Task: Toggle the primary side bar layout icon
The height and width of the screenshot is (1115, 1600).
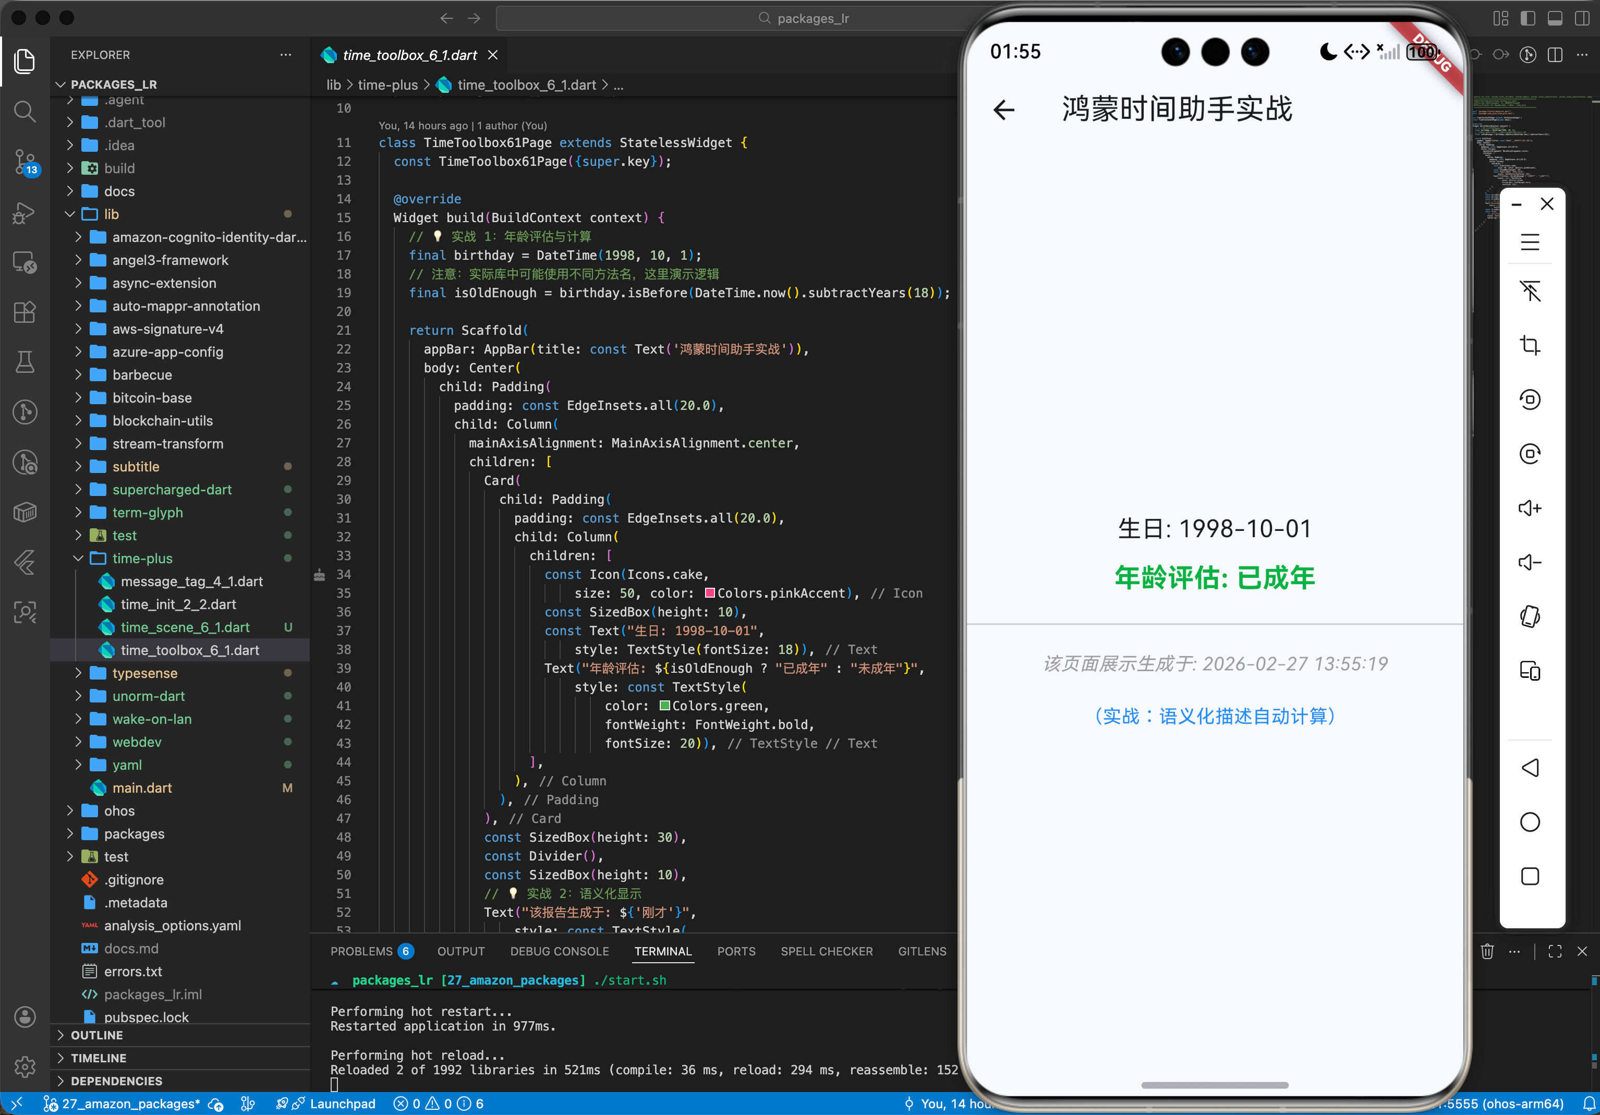Action: (1528, 18)
